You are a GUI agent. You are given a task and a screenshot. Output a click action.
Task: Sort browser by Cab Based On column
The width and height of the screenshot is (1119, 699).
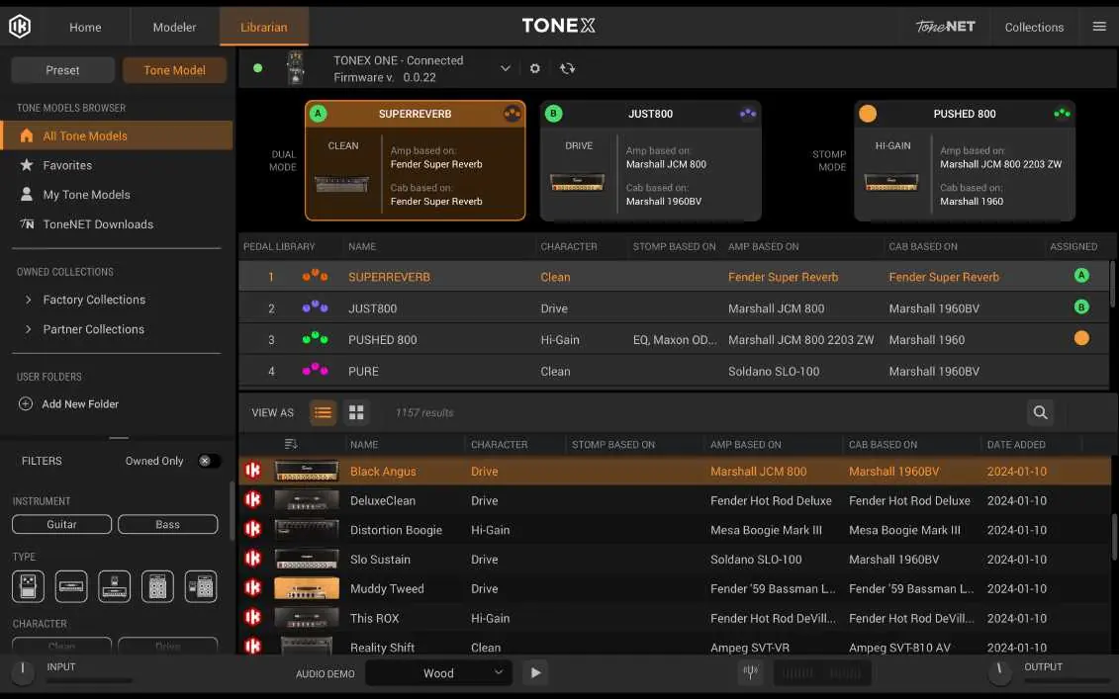[x=883, y=444]
